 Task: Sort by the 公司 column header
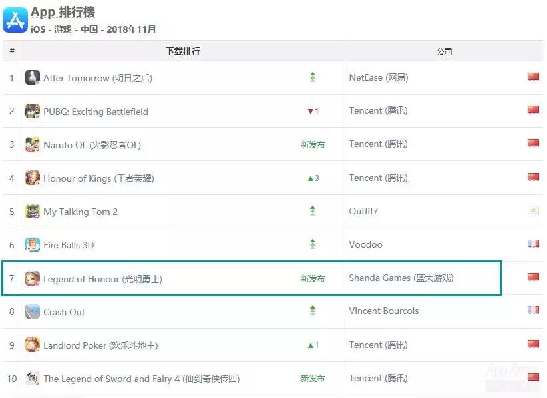click(445, 51)
